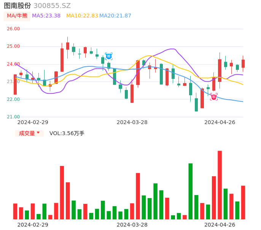This screenshot has width=261, height=230.
Task: Select the 成交量 volume tab label
Action: click(x=27, y=133)
